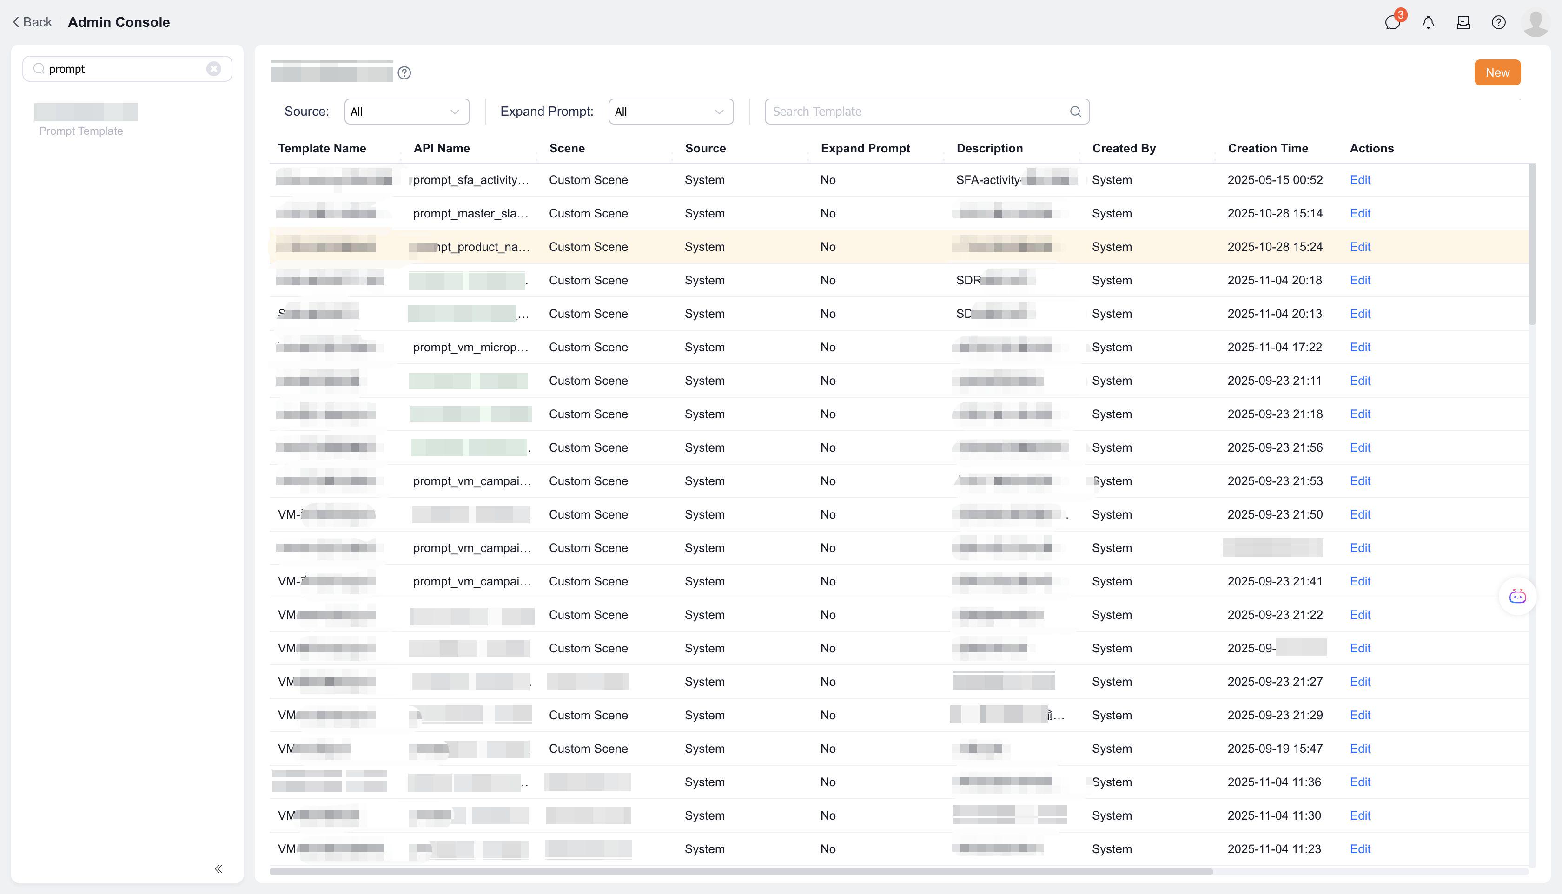The height and width of the screenshot is (894, 1562).
Task: Click the horizontal scrollbar below the table
Action: (740, 871)
